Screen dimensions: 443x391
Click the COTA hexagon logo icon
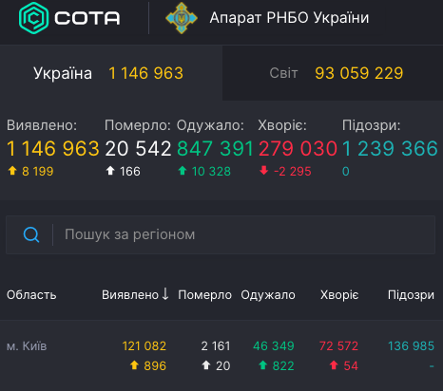(x=33, y=18)
